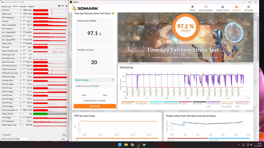Click the update notification tray icon
Screen dimensions: 264x148
[243, 145]
